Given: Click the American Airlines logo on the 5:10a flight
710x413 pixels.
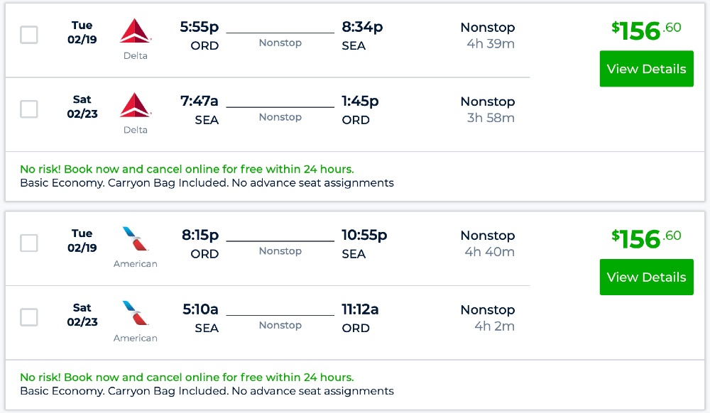Looking at the screenshot, I should [x=135, y=314].
